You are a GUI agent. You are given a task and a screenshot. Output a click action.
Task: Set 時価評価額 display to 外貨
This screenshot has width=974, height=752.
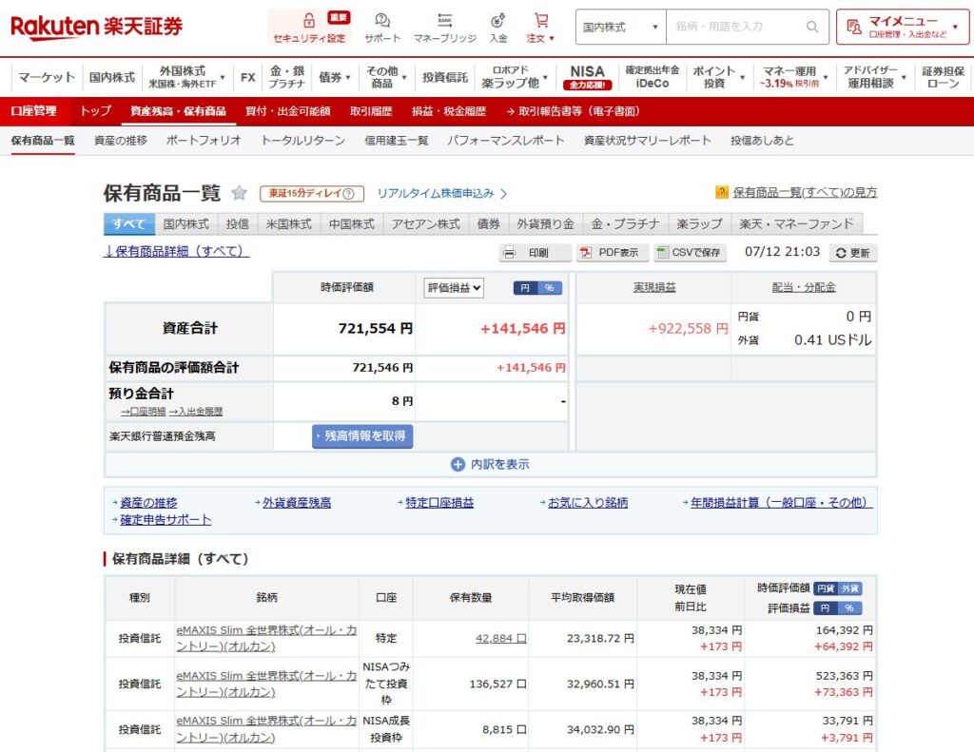point(849,588)
